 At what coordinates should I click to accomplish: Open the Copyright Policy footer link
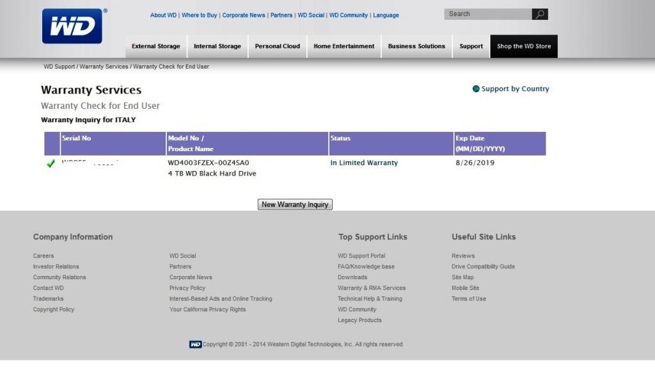click(x=54, y=309)
